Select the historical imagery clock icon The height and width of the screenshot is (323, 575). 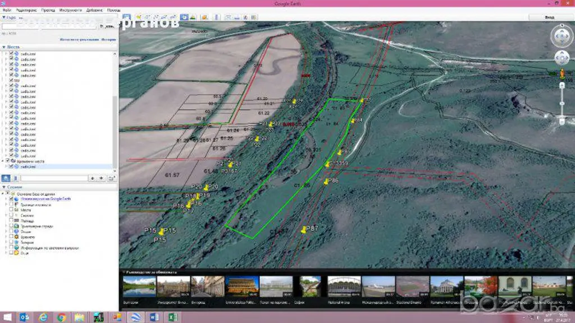pos(183,17)
